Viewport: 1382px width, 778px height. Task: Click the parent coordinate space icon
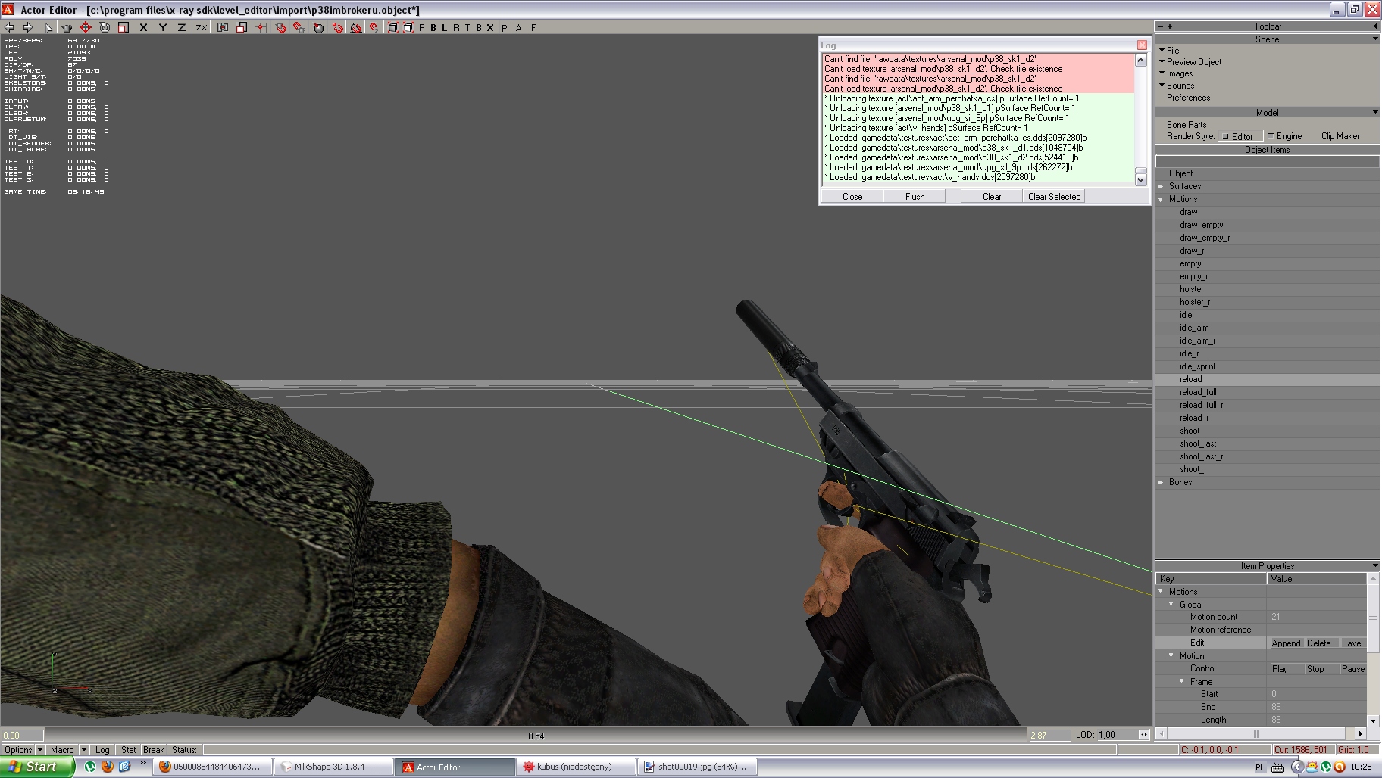223,27
